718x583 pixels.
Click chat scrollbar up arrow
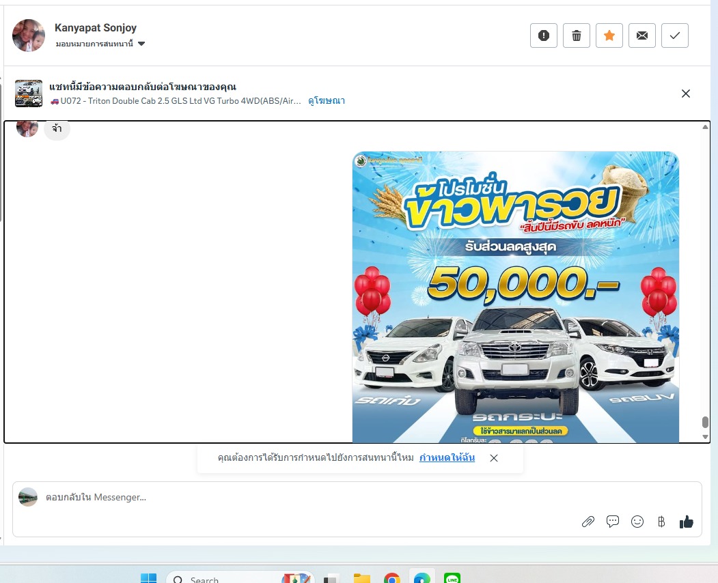(x=705, y=127)
